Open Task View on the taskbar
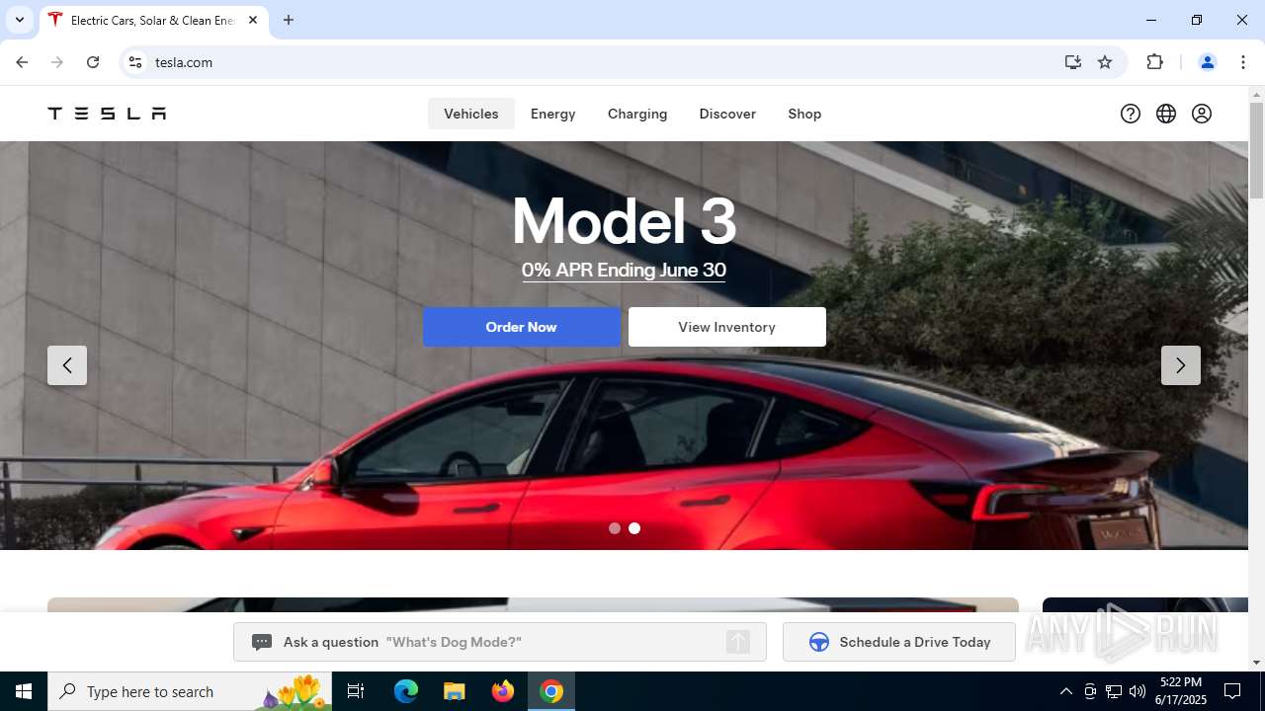1265x711 pixels. 356,691
